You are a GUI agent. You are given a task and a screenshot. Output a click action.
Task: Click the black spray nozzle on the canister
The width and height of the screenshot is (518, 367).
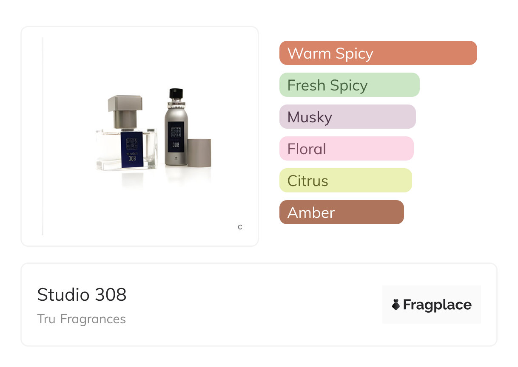(x=176, y=93)
